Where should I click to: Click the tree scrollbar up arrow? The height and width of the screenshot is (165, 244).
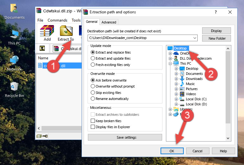tap(228, 49)
